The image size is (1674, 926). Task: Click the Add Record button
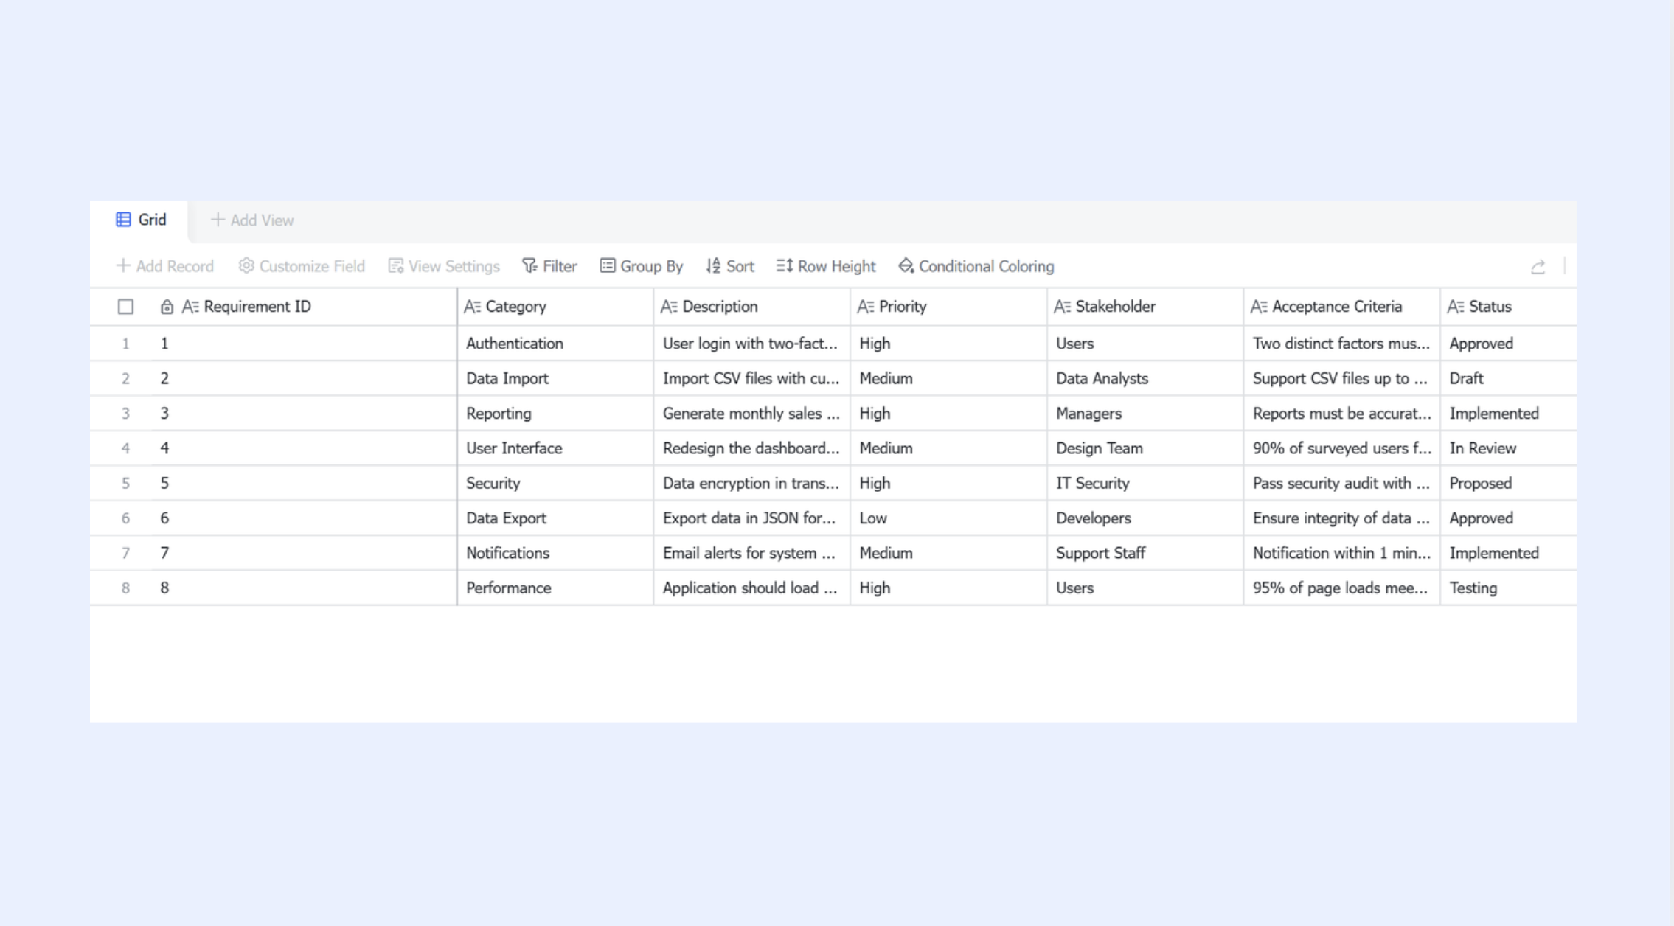(x=165, y=266)
